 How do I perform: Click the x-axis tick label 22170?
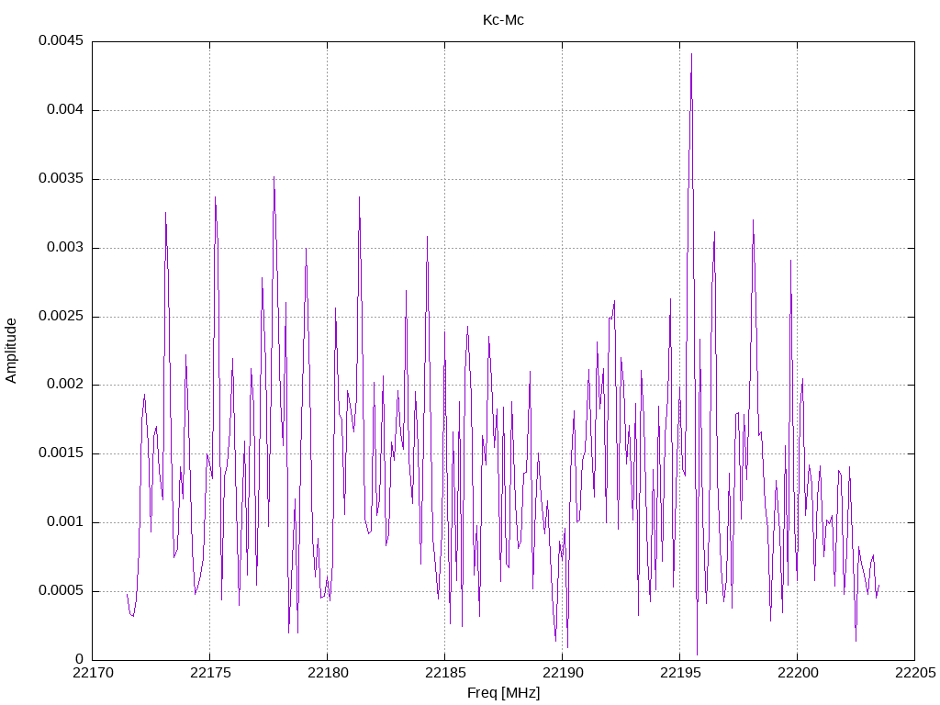coord(93,673)
